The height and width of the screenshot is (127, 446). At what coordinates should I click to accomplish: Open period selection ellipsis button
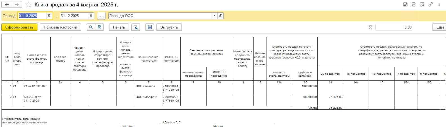coord(101,16)
